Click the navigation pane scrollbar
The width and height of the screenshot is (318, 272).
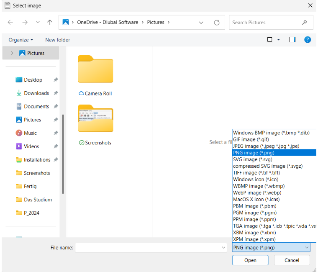click(x=63, y=154)
